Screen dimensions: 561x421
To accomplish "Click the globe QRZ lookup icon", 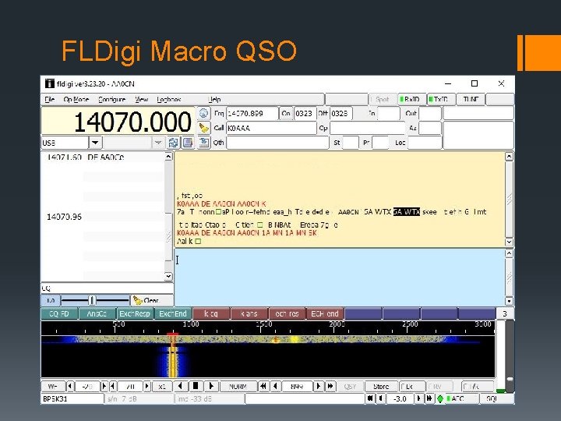I will (203, 114).
